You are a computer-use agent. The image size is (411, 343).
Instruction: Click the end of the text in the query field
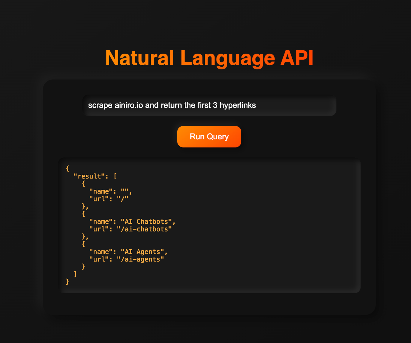(x=256, y=105)
